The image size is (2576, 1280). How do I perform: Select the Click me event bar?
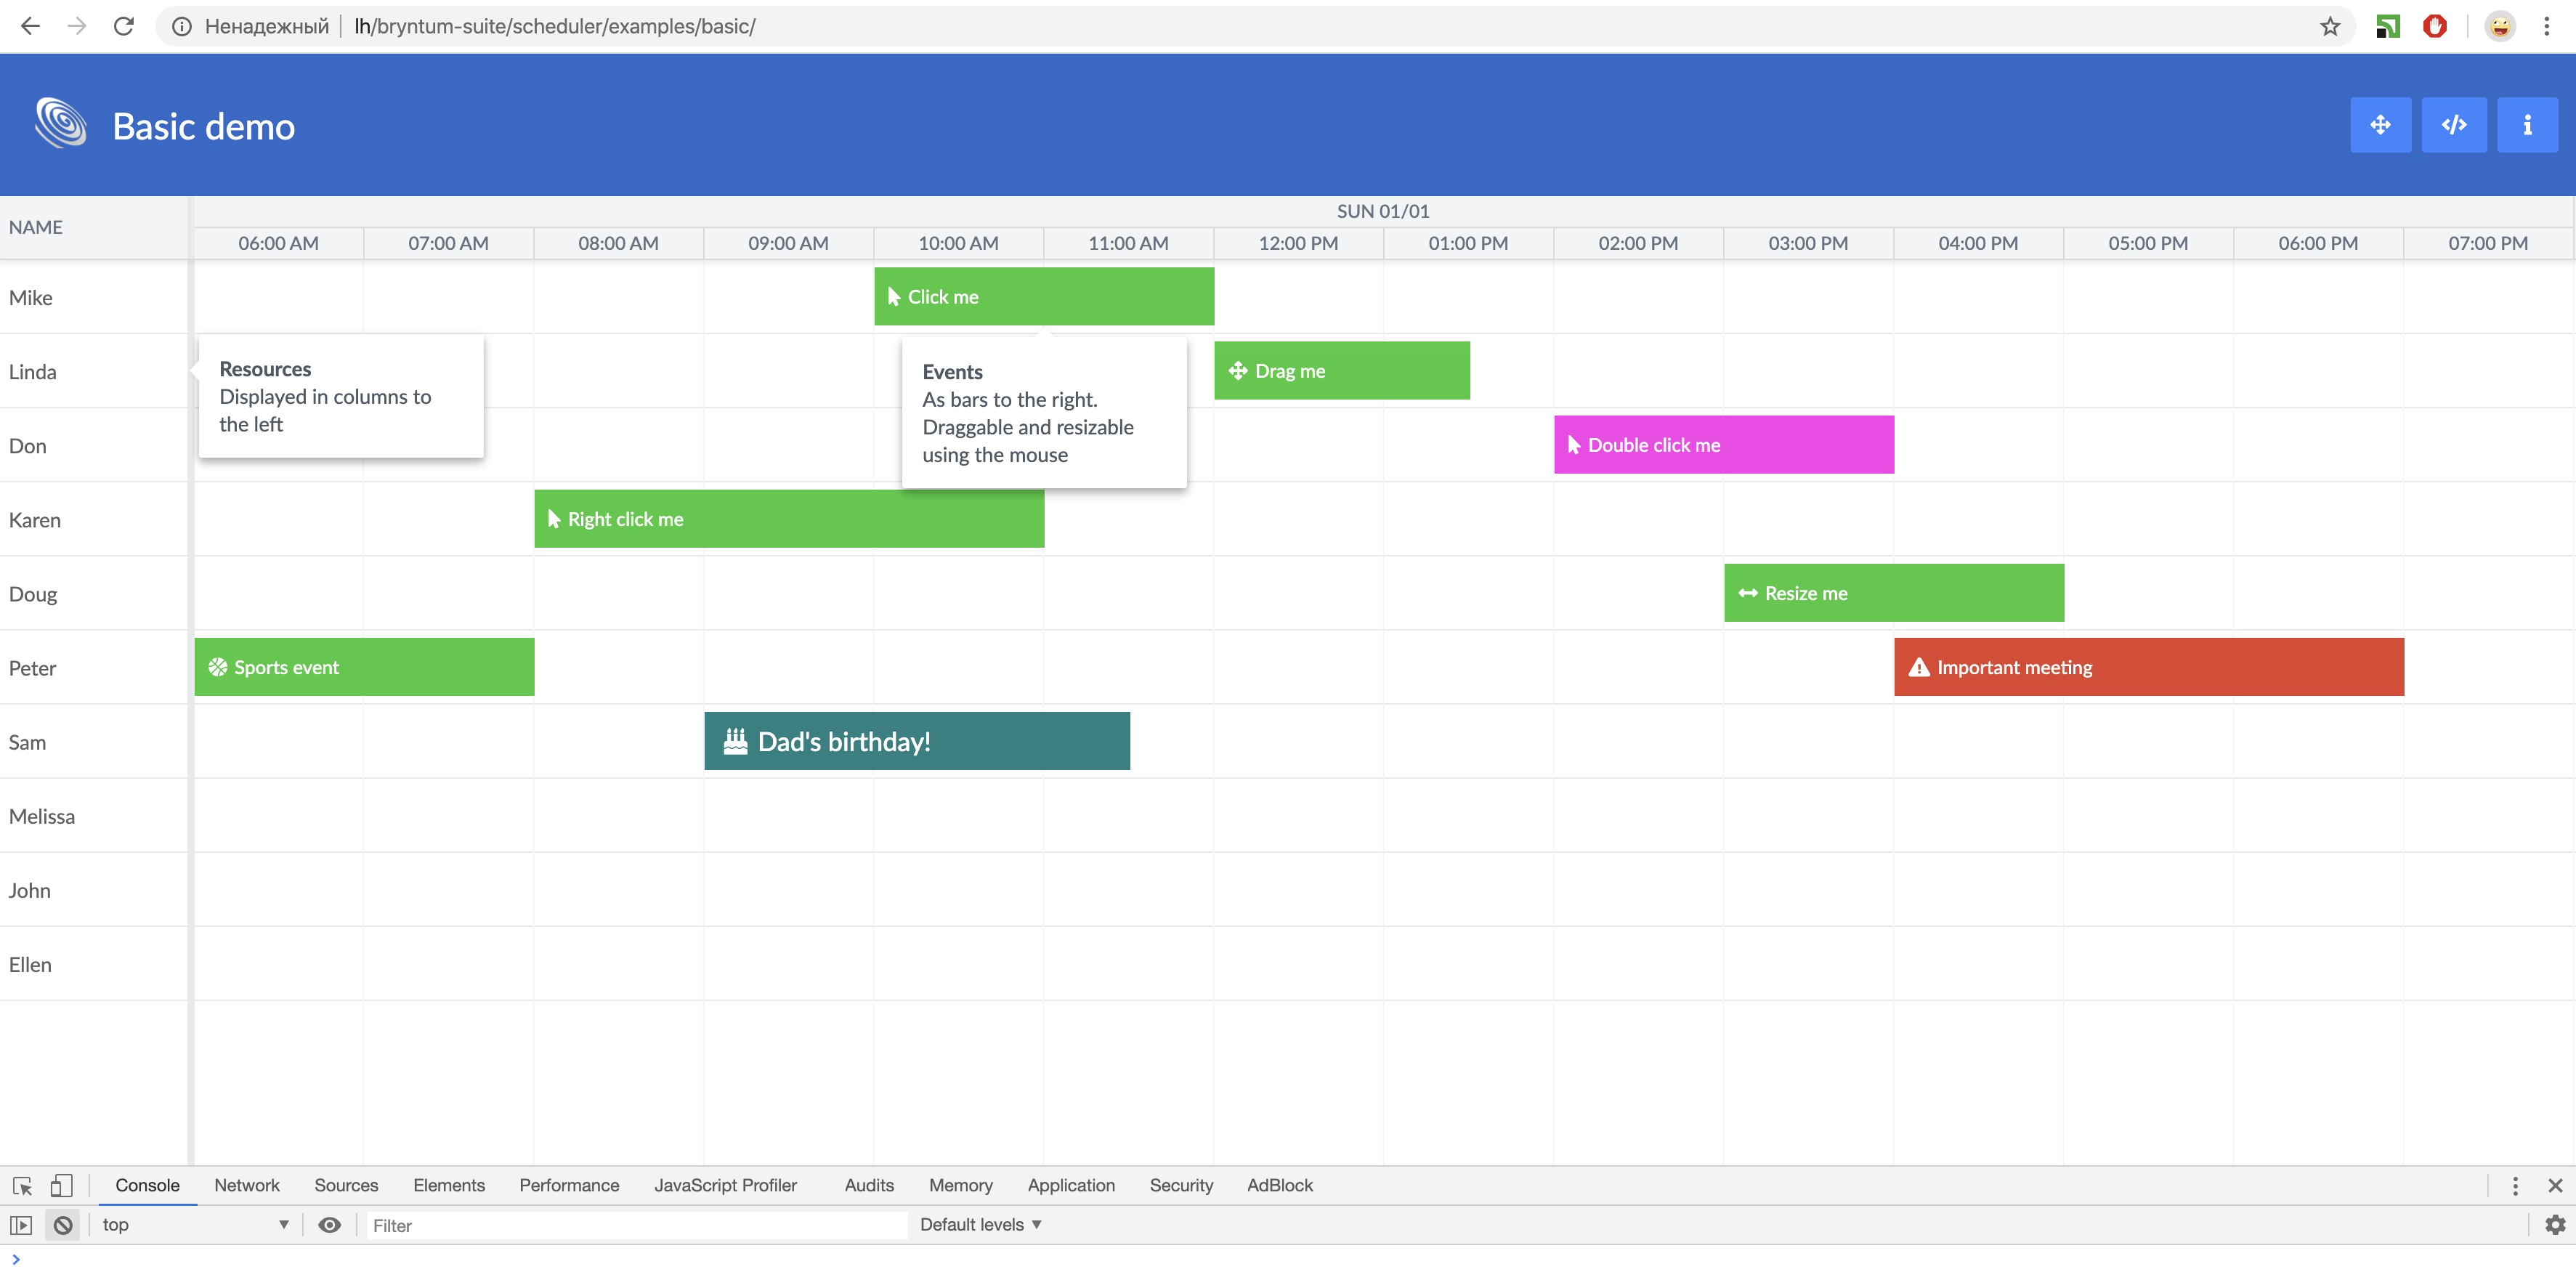click(x=1044, y=297)
